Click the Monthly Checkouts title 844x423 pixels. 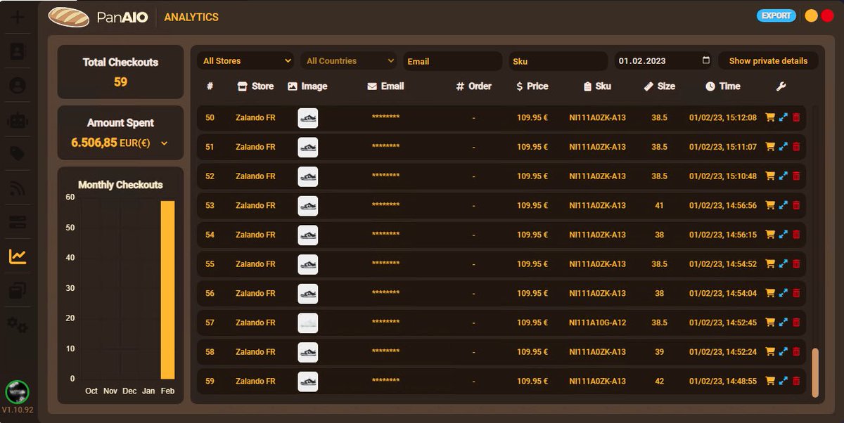tap(120, 185)
